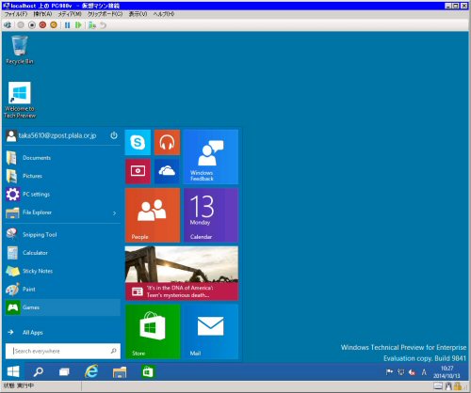This screenshot has height=393, width=471.
Task: Expand All Apps in the Start menu
Action: (63, 332)
